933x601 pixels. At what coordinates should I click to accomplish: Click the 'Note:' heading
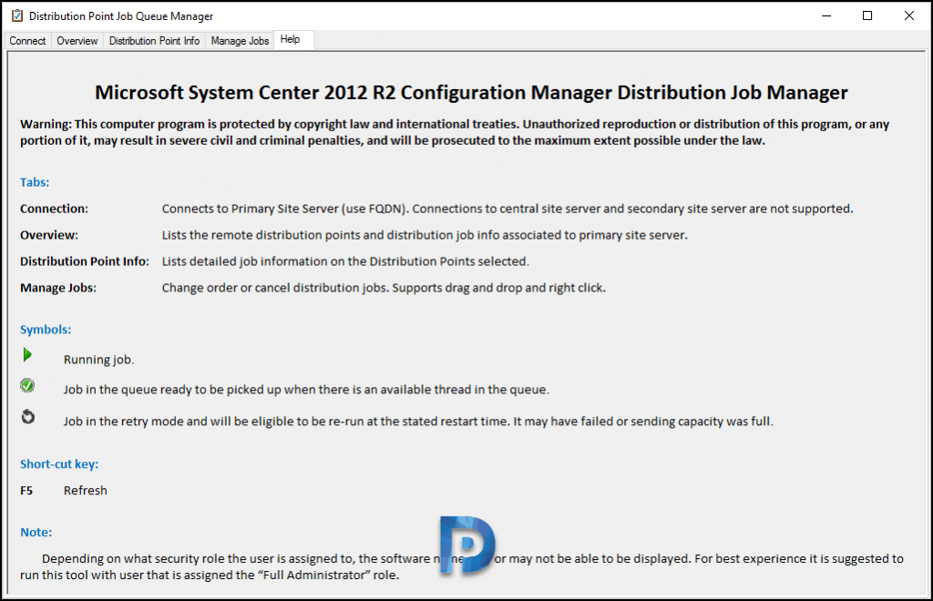tap(36, 533)
